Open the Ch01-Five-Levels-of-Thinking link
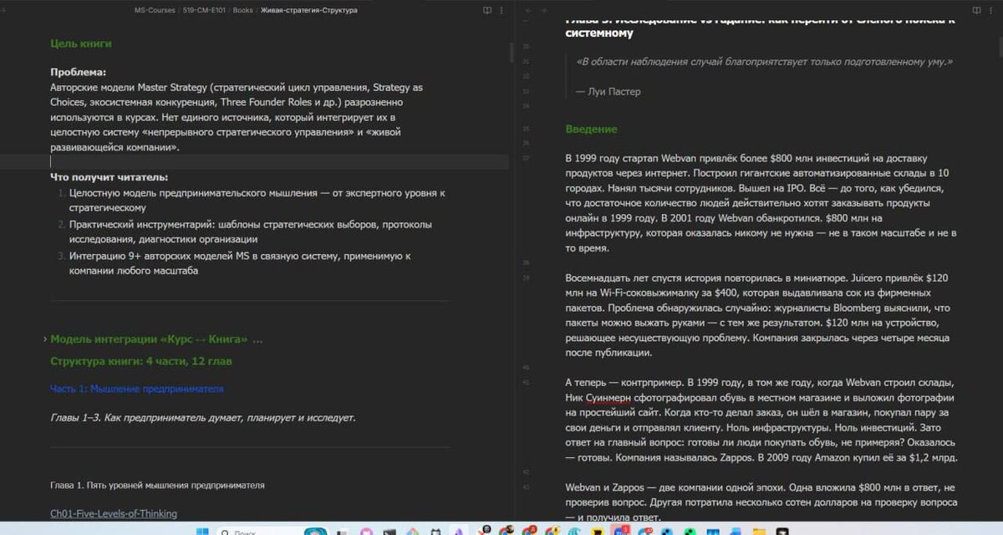The height and width of the screenshot is (535, 1003). [114, 513]
